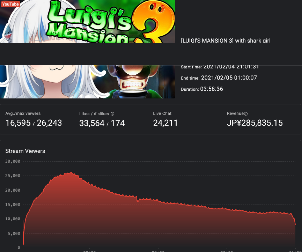The width and height of the screenshot is (302, 252).
Task: Select the End time value 2021/02/05 01:00:07
Action: tap(229, 77)
